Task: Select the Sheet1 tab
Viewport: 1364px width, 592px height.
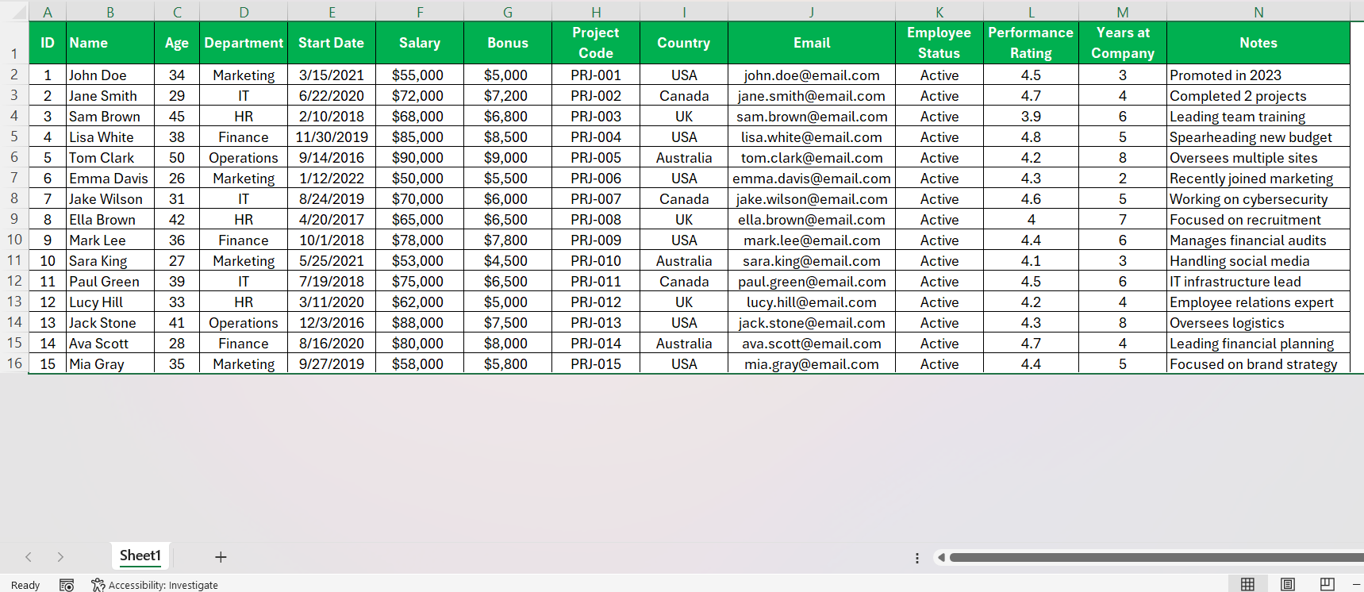Action: [140, 555]
